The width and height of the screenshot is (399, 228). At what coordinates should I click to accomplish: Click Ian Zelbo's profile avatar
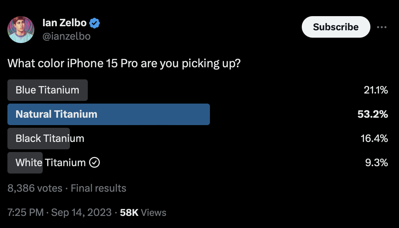coord(21,30)
